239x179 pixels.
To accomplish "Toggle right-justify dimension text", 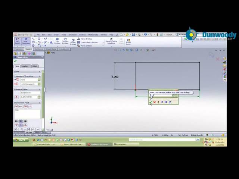I will click(x=25, y=121).
